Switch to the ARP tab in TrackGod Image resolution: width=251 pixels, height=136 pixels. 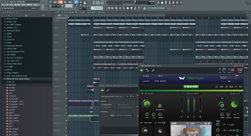click(x=221, y=87)
